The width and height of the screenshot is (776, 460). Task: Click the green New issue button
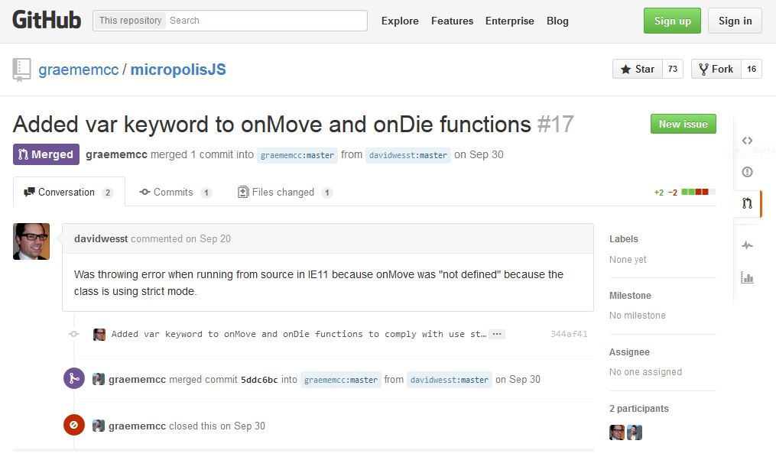click(x=683, y=124)
